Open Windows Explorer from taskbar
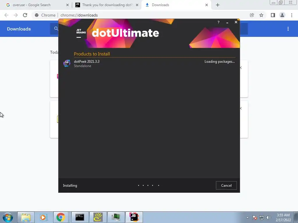Screen dimensions: 298x223 point(26,217)
